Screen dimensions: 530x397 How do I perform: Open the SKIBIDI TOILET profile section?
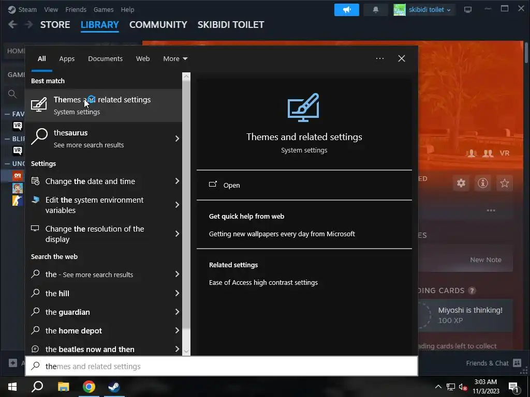point(231,25)
